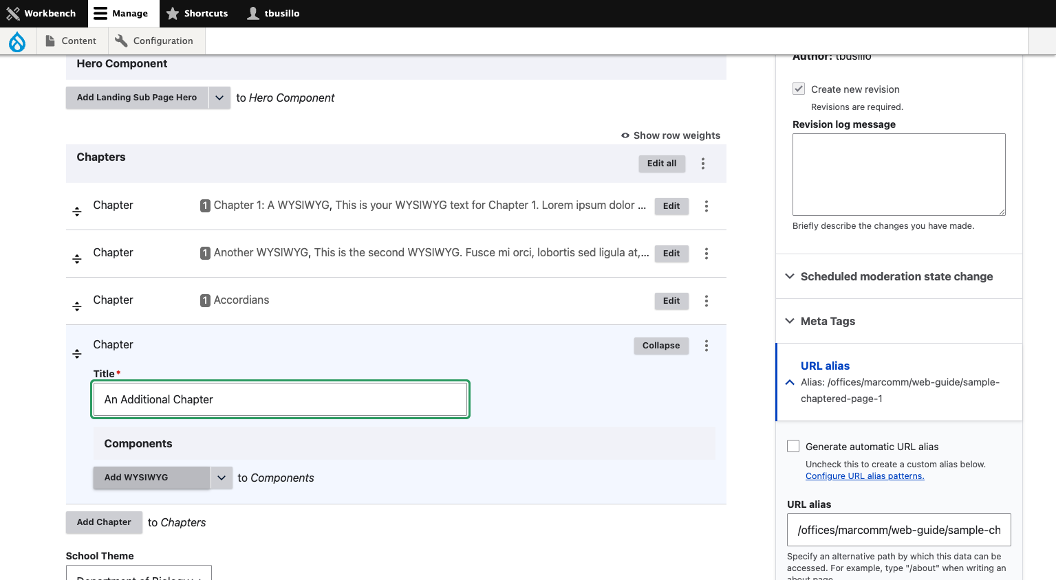Open dropdown arrow next to Add WYSIWYG
Image resolution: width=1056 pixels, height=580 pixels.
coord(222,478)
